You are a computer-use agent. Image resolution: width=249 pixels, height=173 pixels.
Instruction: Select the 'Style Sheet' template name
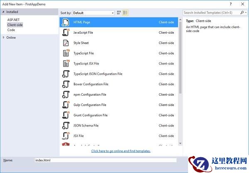pos(81,43)
